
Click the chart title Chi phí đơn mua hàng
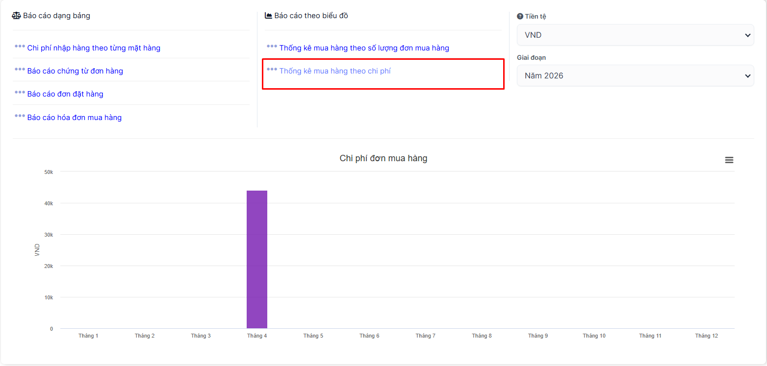(x=383, y=158)
